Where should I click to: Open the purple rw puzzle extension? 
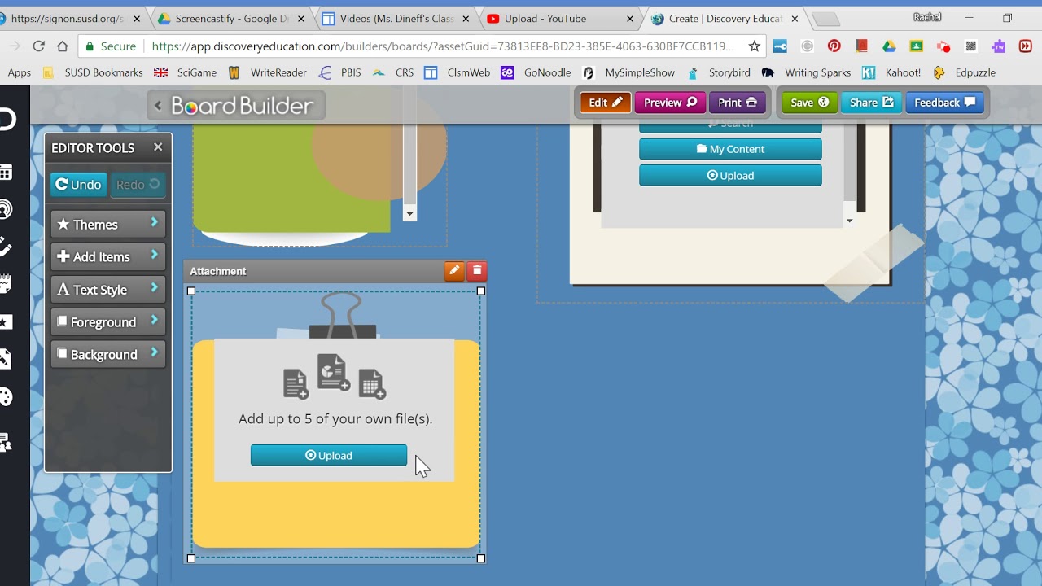(x=999, y=46)
